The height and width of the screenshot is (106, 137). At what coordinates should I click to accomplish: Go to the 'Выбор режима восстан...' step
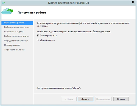point(17,27)
